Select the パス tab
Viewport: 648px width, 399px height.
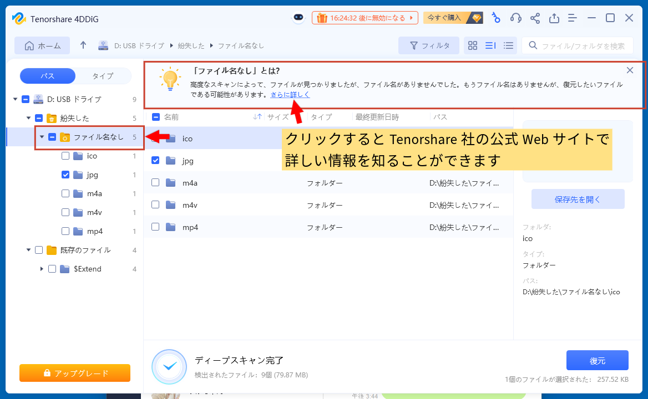(x=48, y=76)
